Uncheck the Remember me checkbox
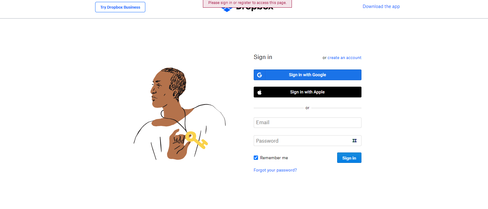Screen dimensions: 488x209 [256, 158]
